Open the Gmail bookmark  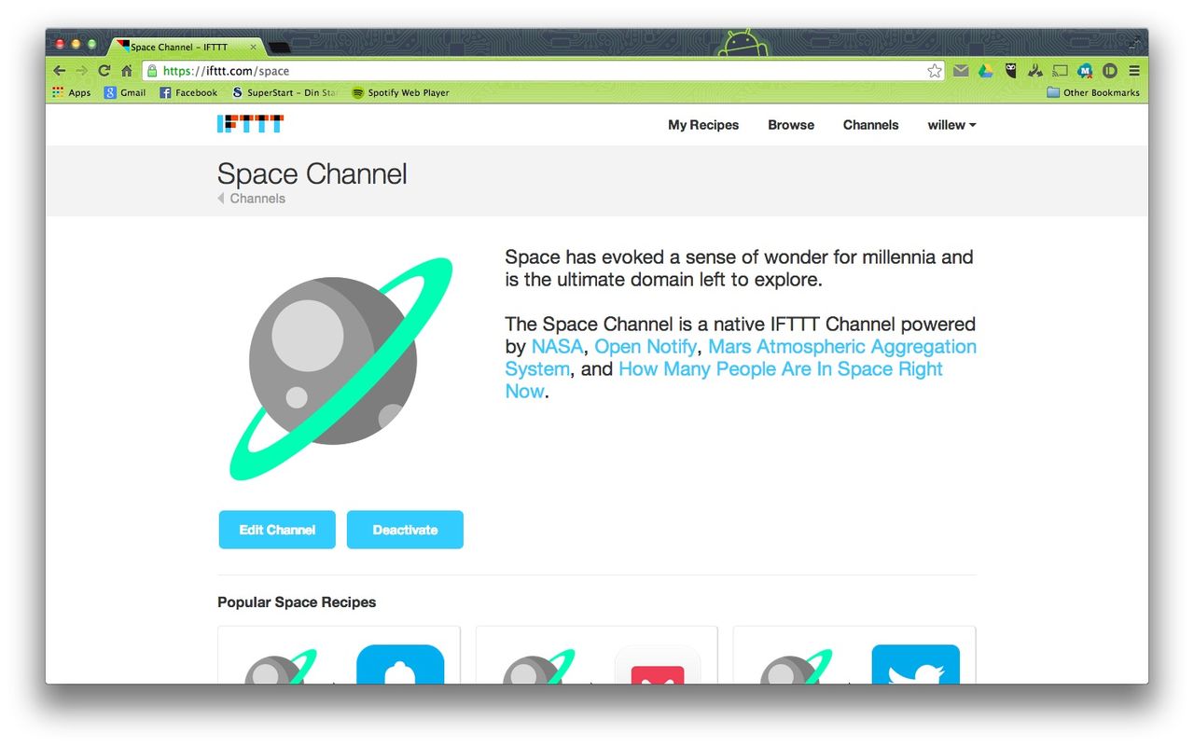[125, 92]
